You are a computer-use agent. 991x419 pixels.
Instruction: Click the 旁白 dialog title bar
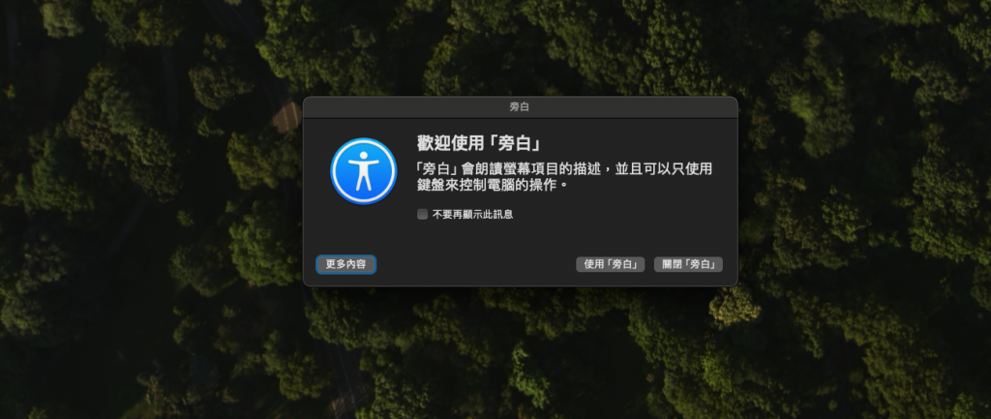pyautogui.click(x=520, y=107)
